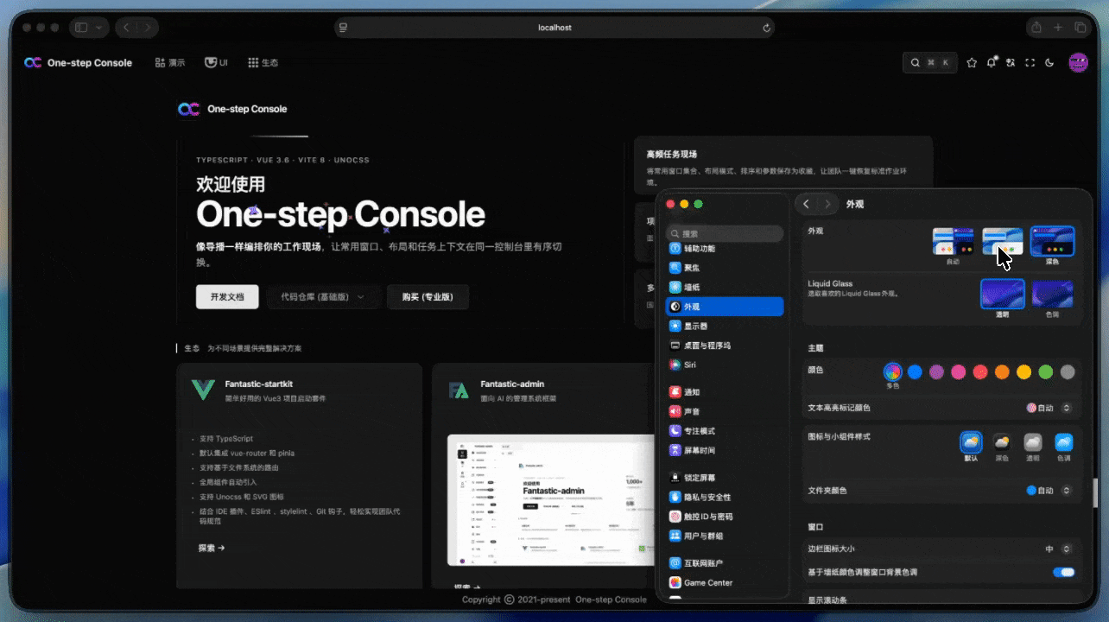Viewport: 1109px width, 622px height.
Task: Open 墙纸 in the settings sidebar
Action: coord(725,287)
